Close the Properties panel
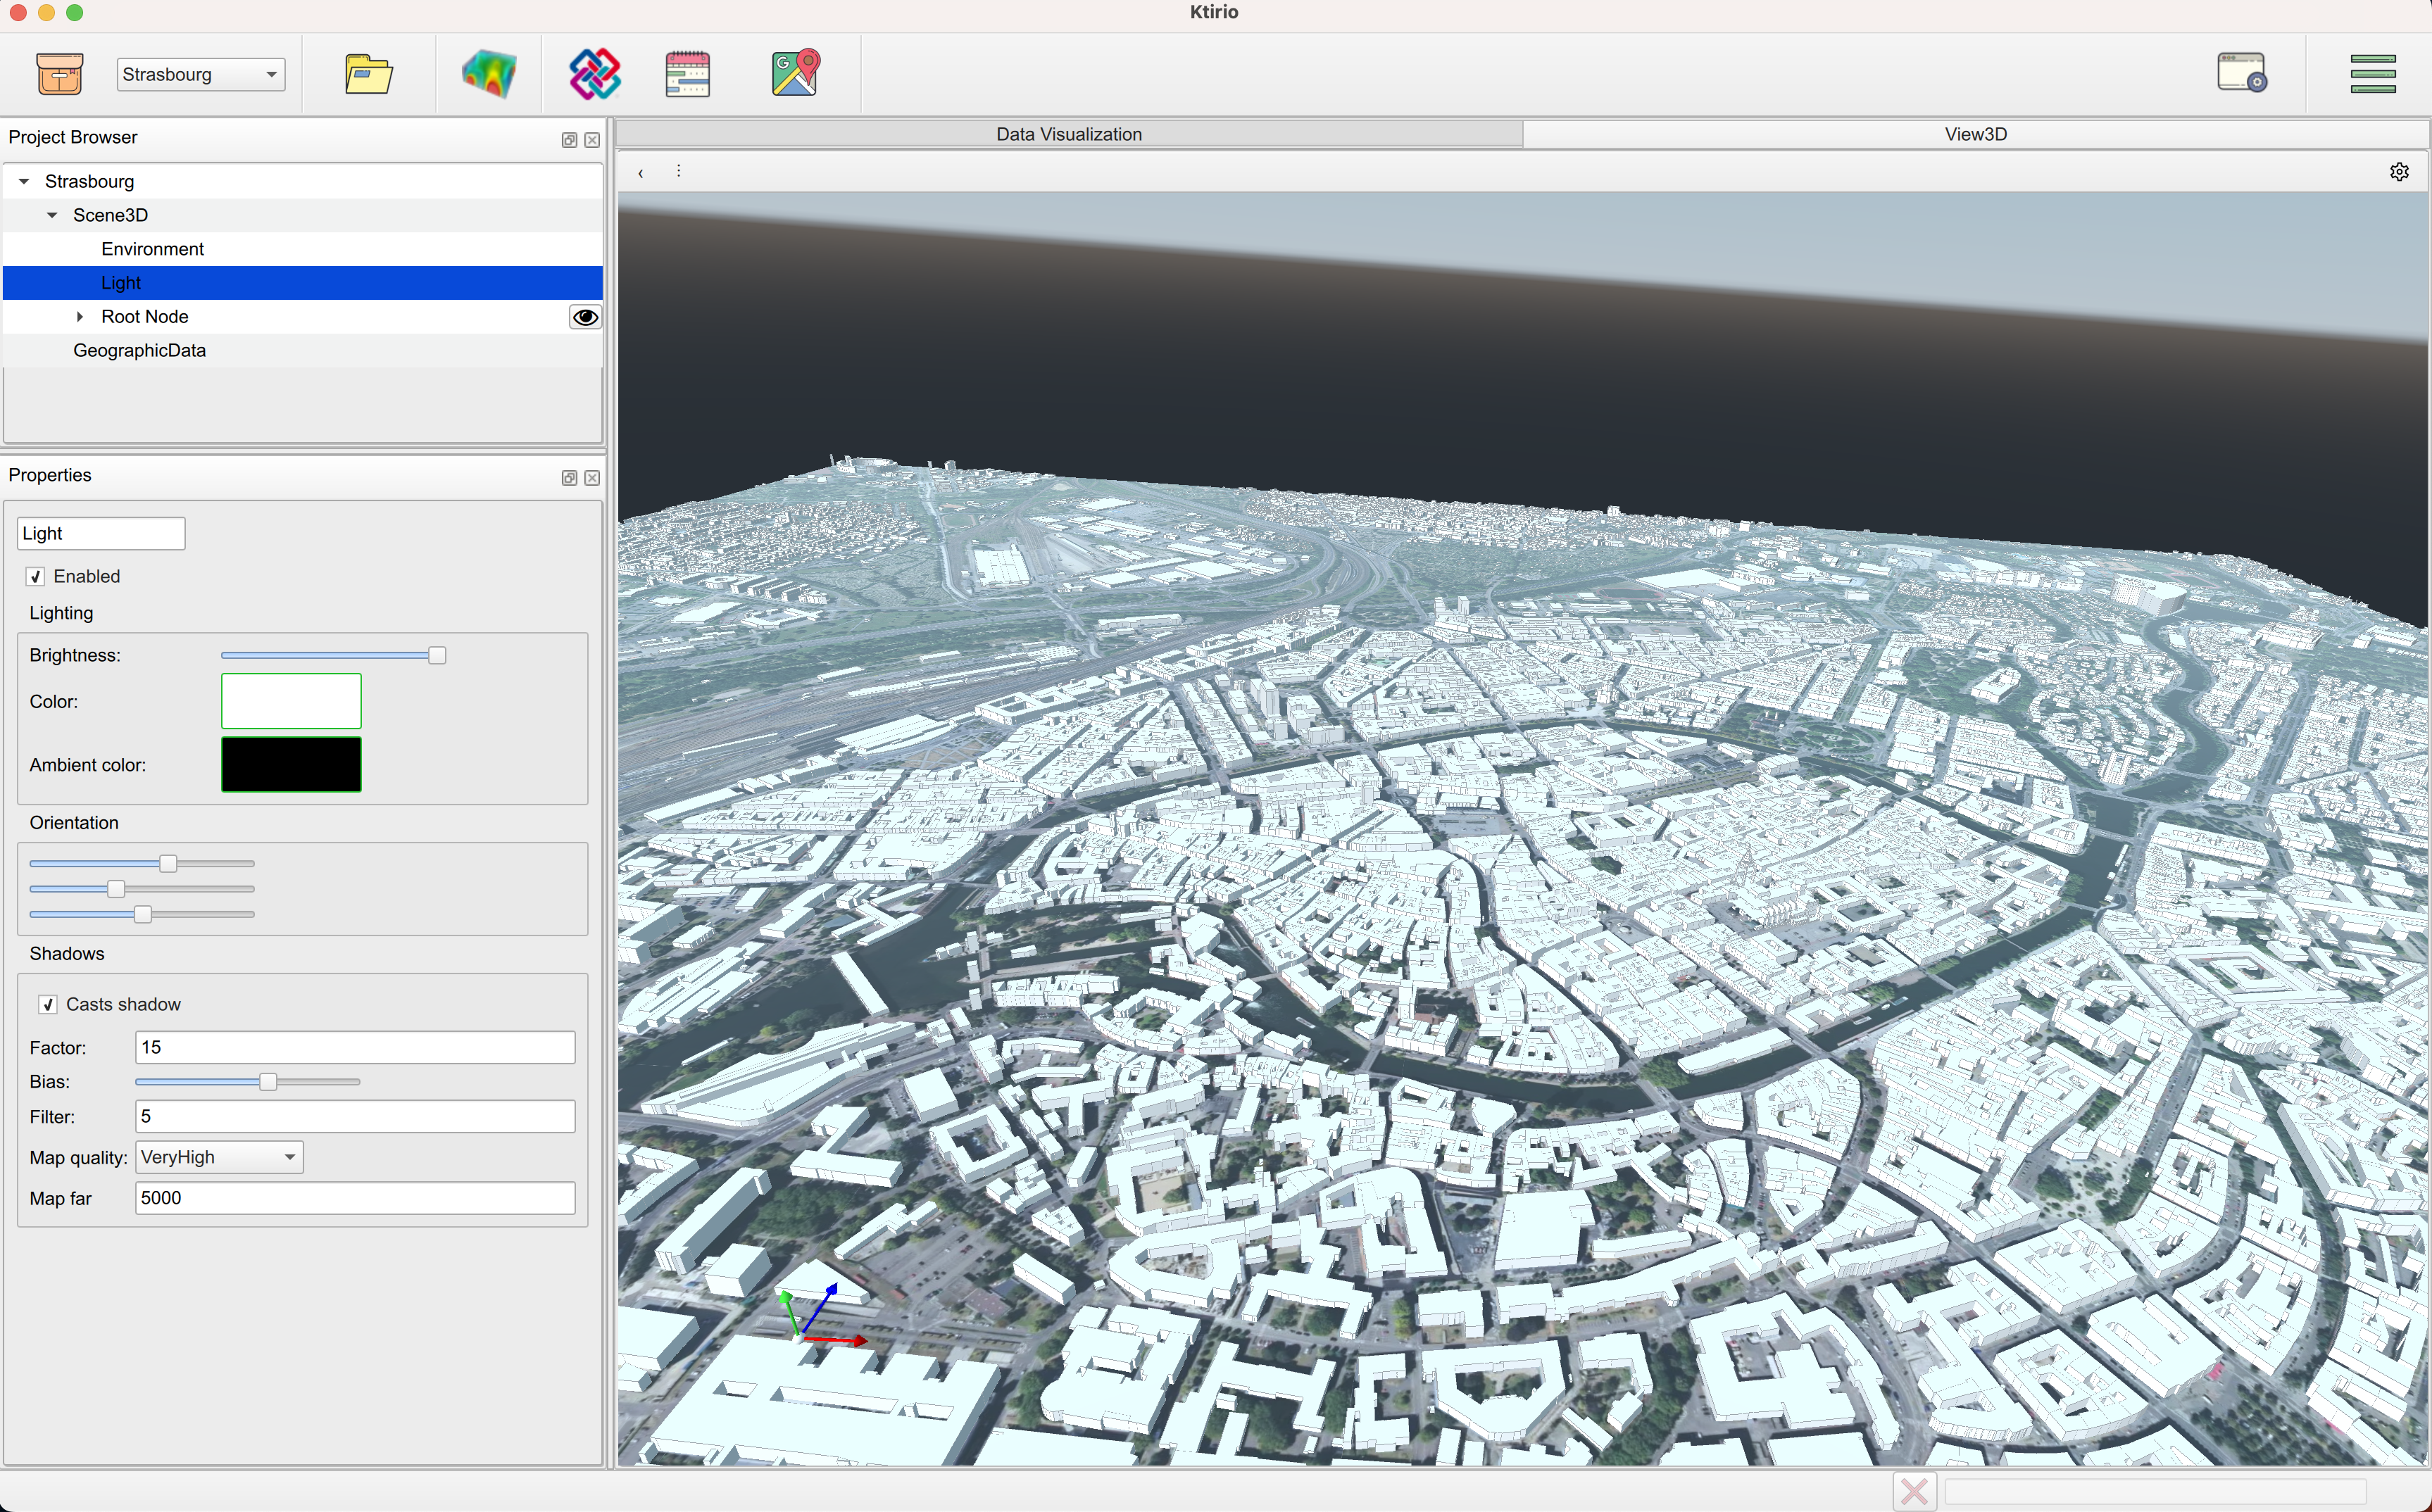The height and width of the screenshot is (1512, 2432). tap(592, 478)
